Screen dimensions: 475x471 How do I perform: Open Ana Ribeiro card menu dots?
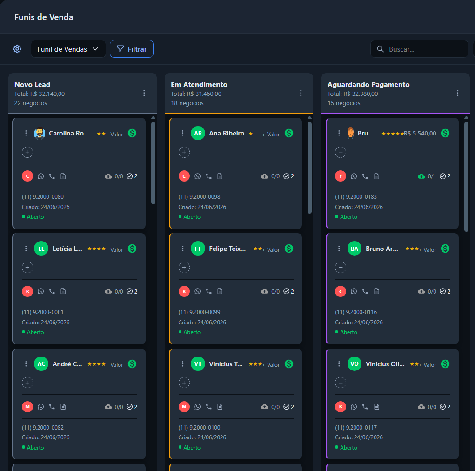(x=182, y=133)
